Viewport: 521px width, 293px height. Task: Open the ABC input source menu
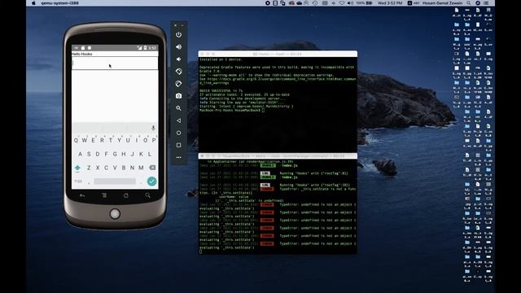413,3
